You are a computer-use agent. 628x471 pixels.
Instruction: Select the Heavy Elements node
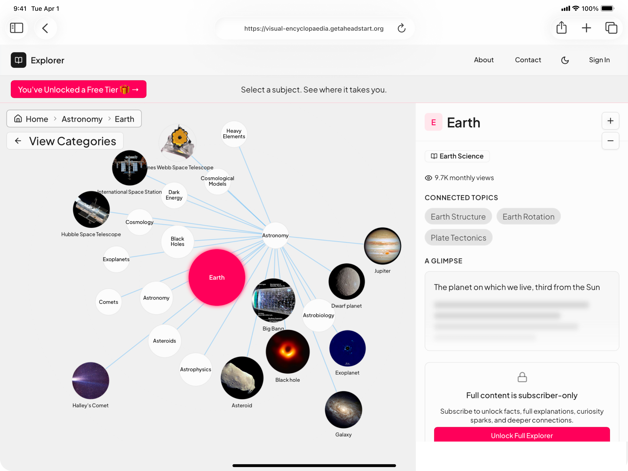(x=234, y=134)
